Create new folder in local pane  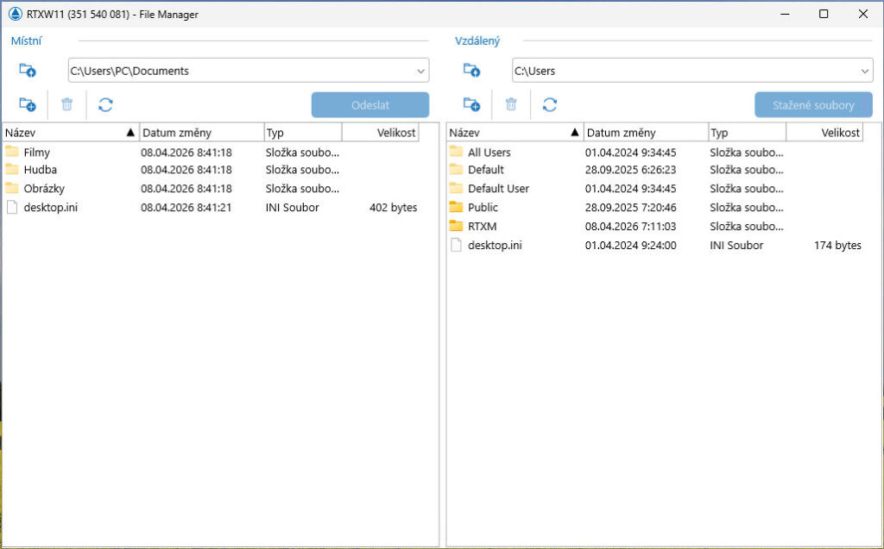[x=28, y=105]
